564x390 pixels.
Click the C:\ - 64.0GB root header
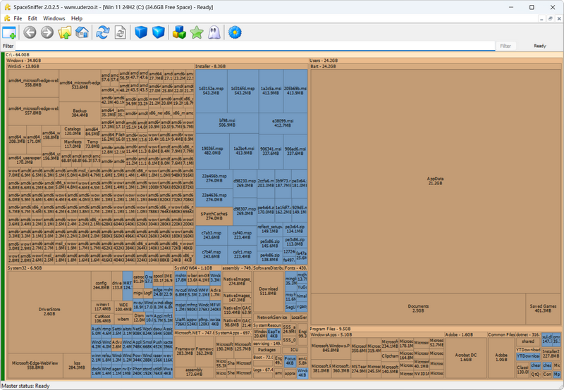[283, 55]
